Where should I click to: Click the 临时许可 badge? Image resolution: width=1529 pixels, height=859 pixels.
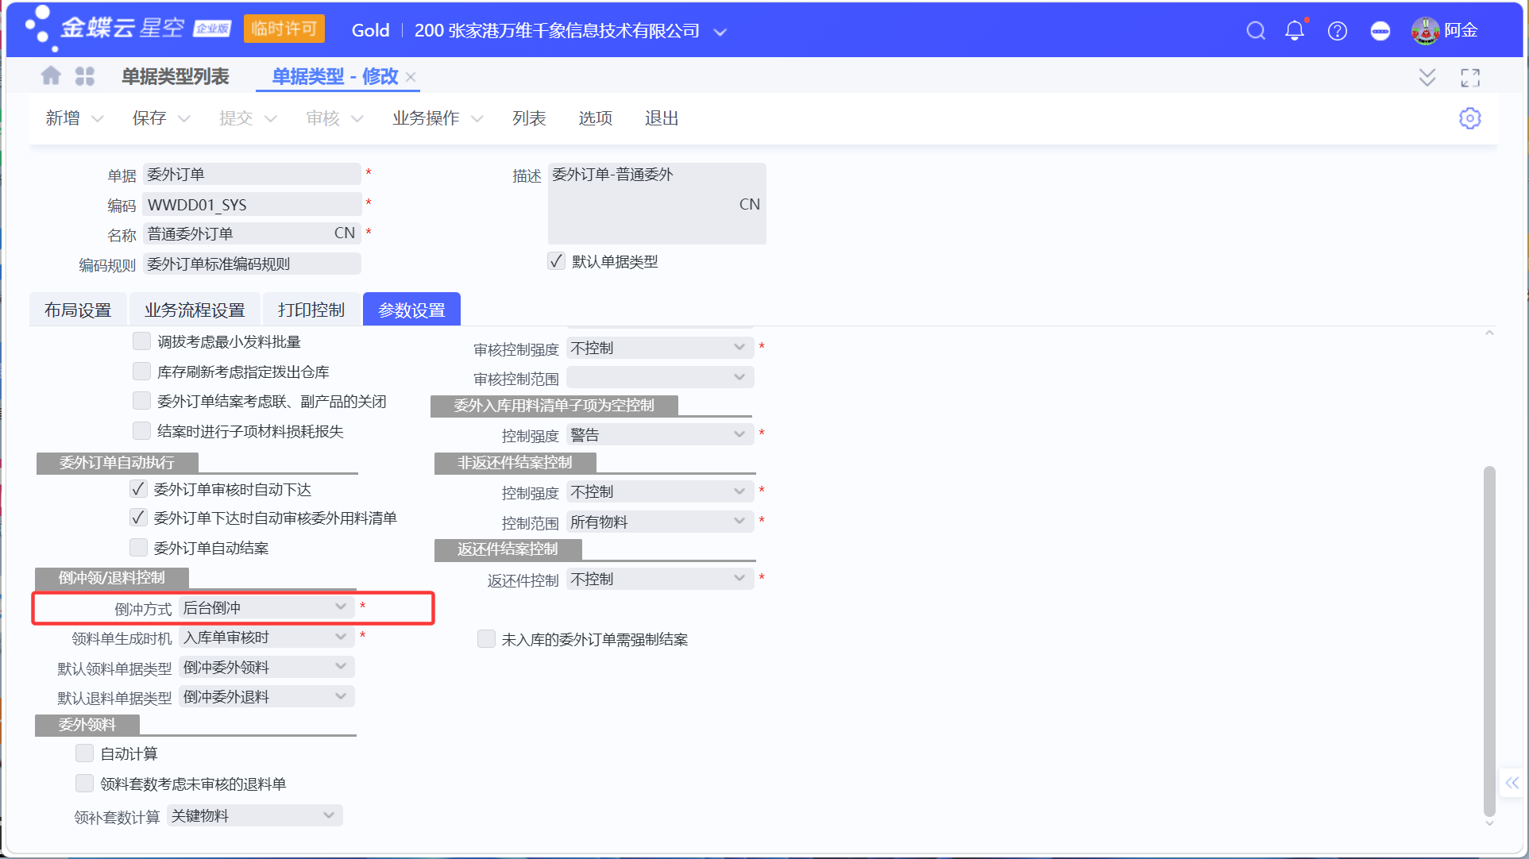click(284, 29)
